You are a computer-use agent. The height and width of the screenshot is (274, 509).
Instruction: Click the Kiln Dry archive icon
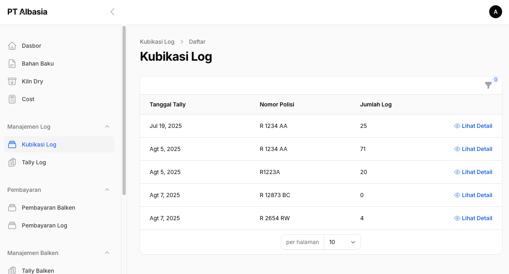(x=12, y=81)
